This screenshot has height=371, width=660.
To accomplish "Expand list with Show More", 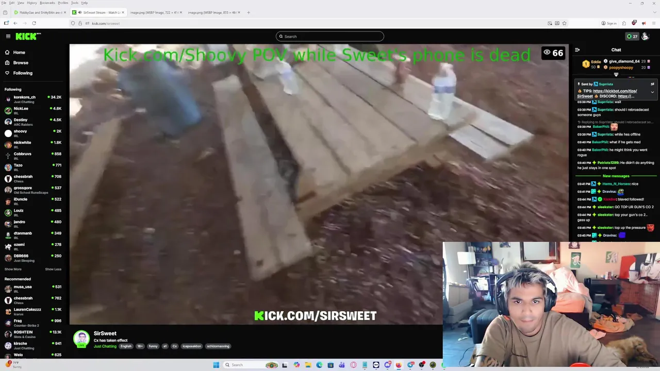I will 13,269.
